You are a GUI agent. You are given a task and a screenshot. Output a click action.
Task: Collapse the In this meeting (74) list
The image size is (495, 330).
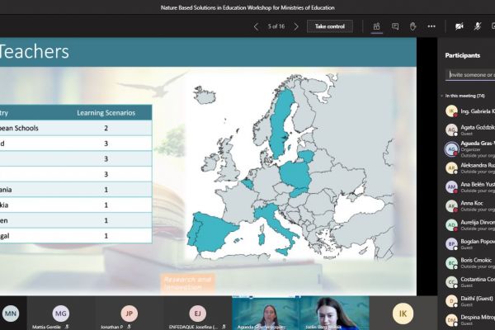(442, 96)
